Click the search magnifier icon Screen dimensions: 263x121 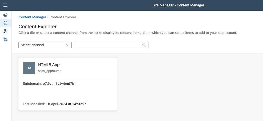point(144,45)
